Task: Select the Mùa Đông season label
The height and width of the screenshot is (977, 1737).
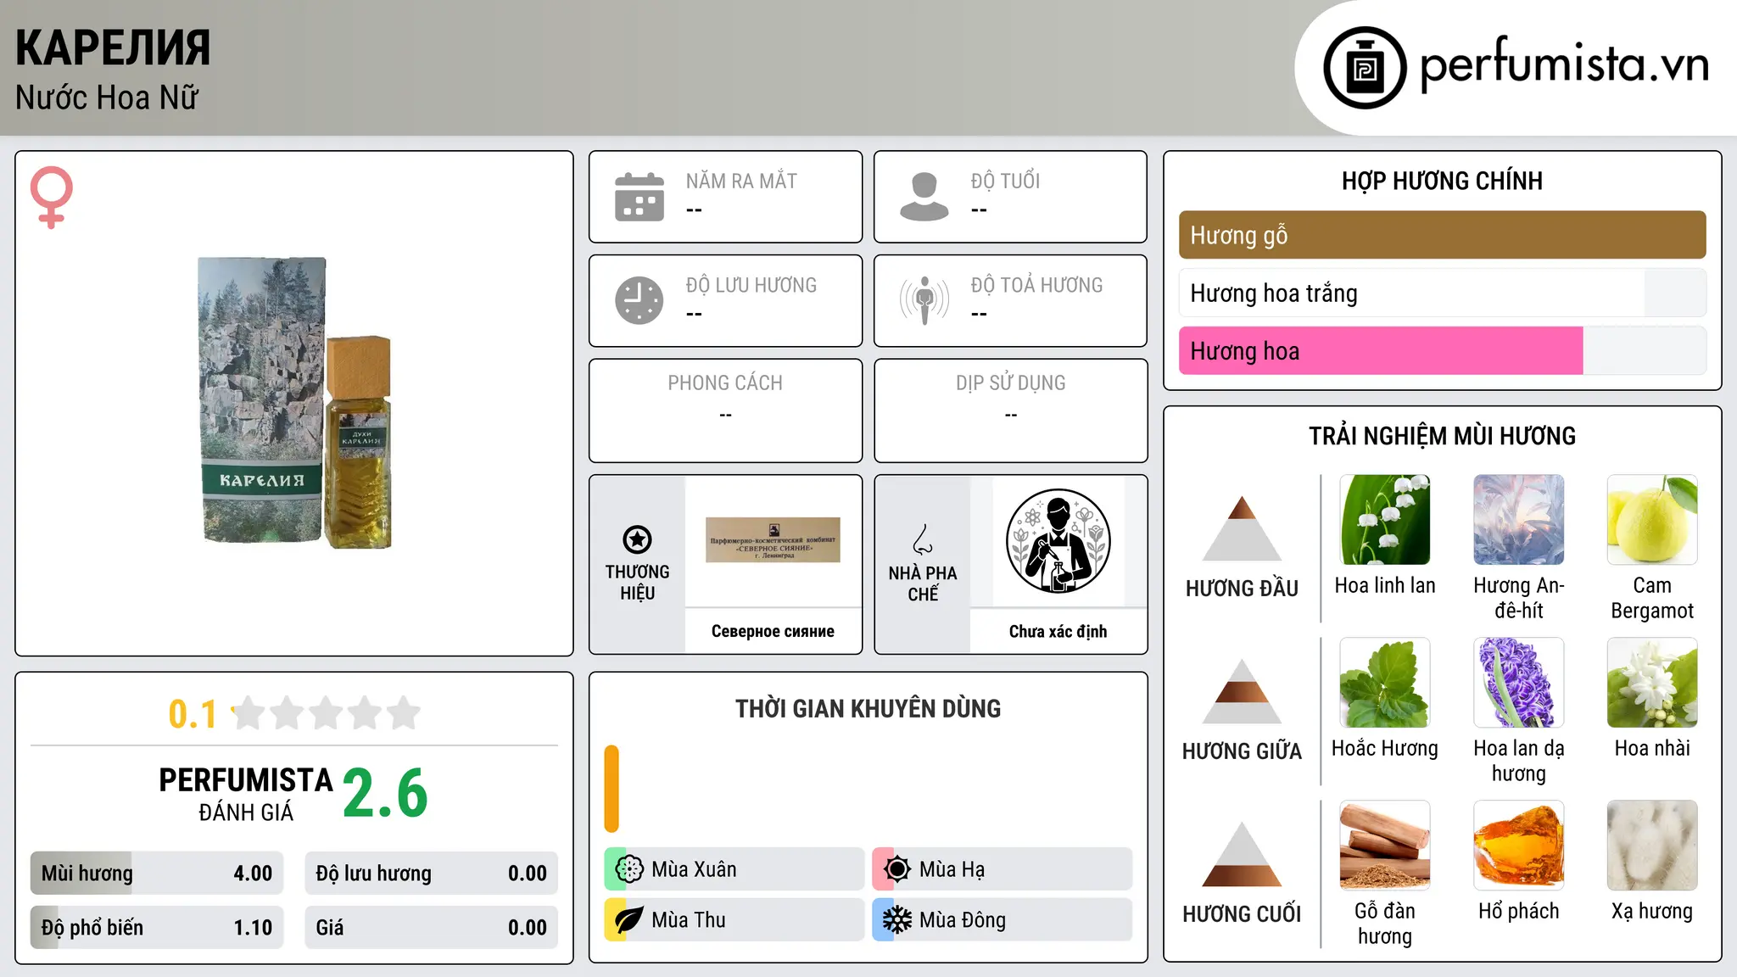Action: (963, 920)
